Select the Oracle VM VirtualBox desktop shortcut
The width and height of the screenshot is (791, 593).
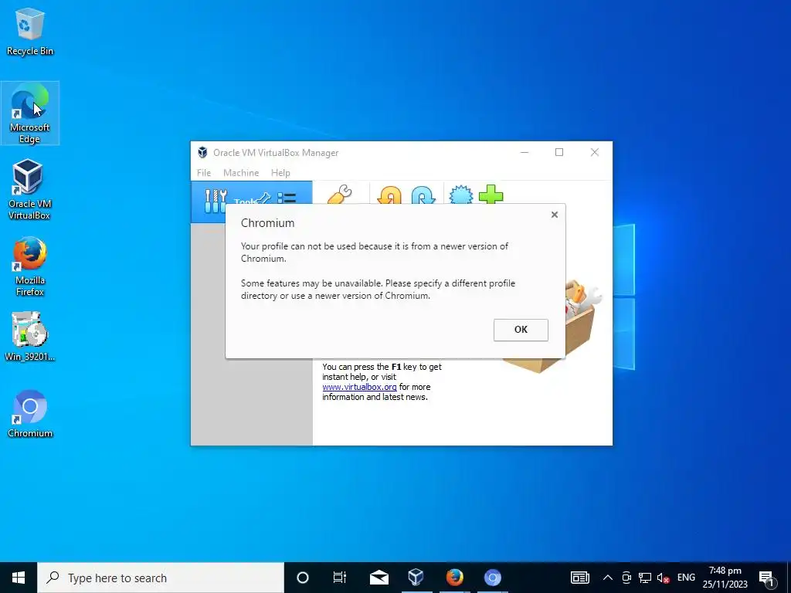[x=30, y=190]
